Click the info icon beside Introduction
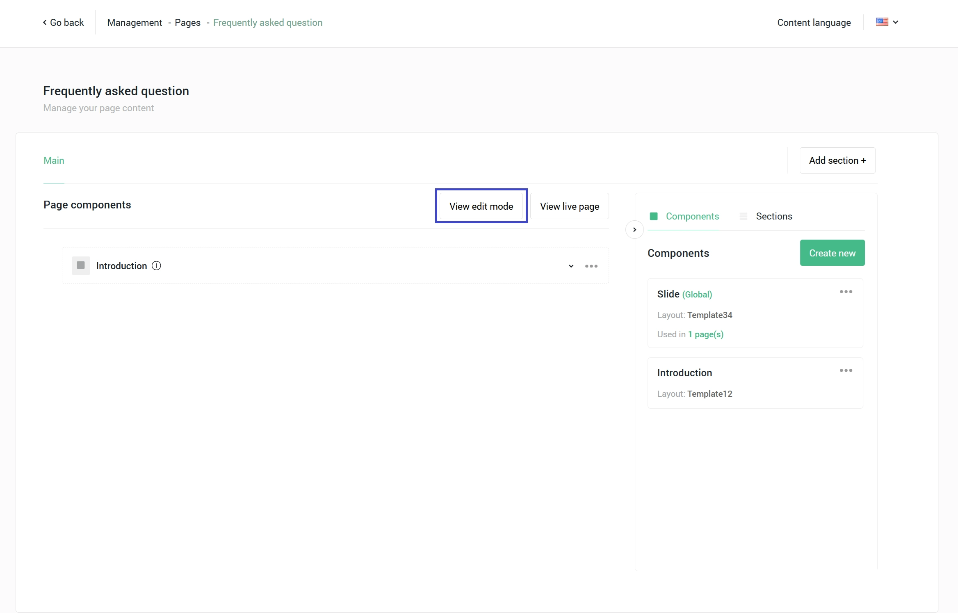The image size is (958, 613). tap(156, 266)
